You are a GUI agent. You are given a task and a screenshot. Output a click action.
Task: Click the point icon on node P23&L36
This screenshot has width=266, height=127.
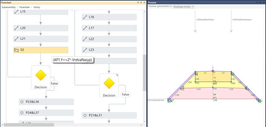point(22,102)
